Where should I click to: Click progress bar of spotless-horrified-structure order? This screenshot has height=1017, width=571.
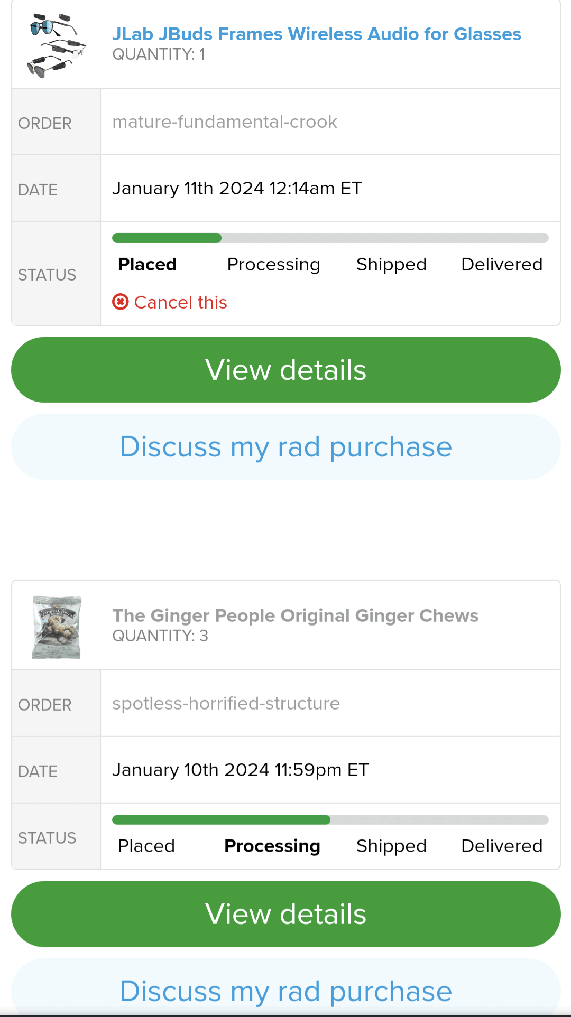[x=330, y=820]
